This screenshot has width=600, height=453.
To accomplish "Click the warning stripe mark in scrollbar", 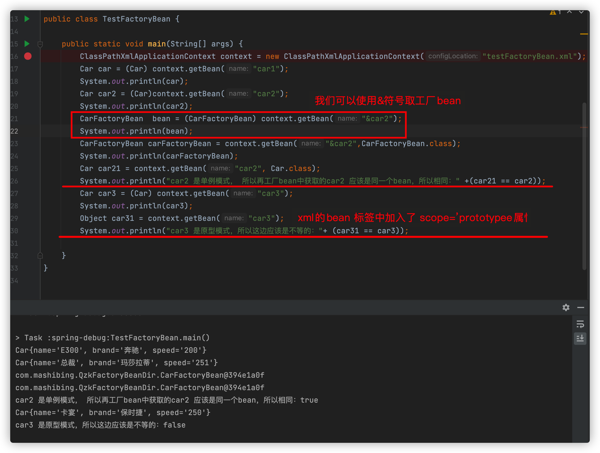I will tap(584, 34).
